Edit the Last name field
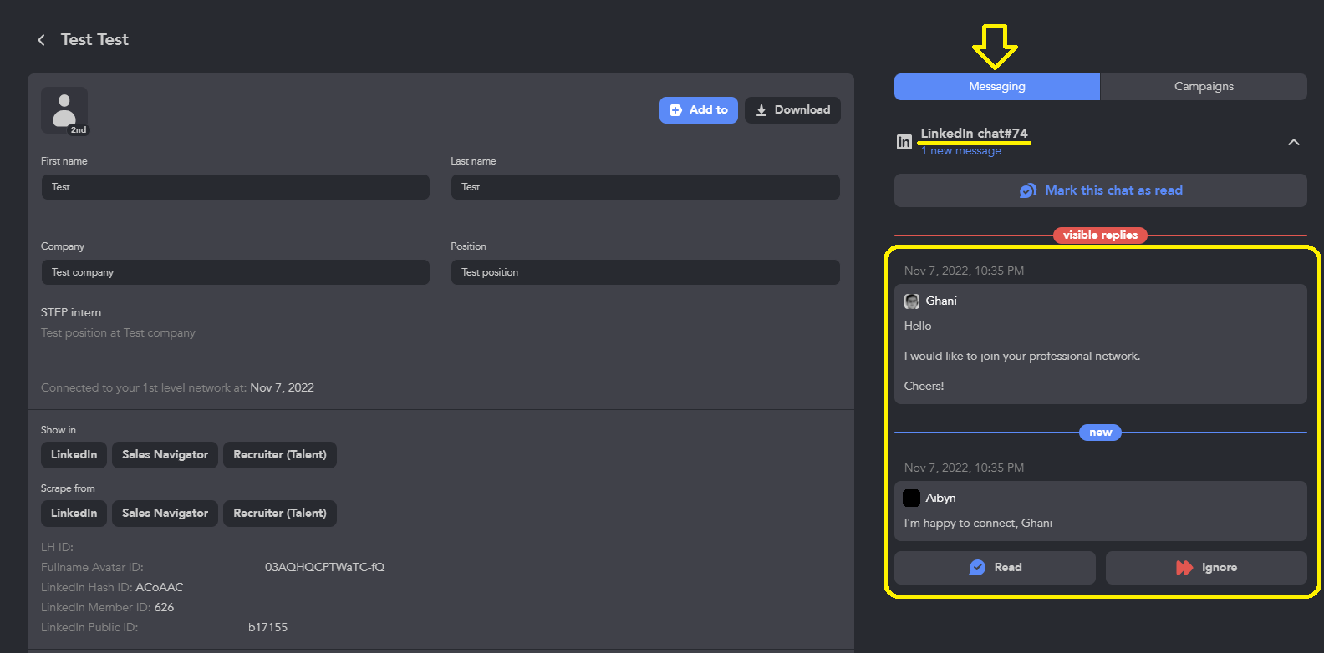 click(645, 187)
